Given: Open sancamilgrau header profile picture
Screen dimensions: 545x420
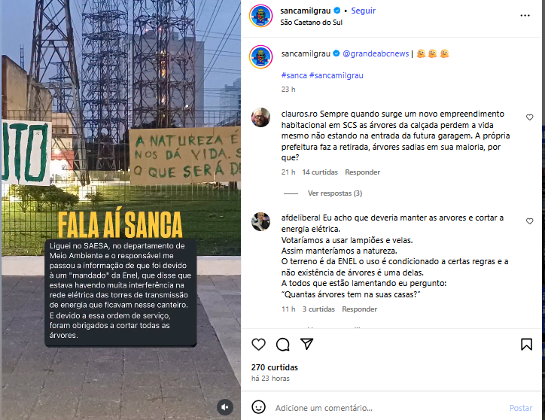Looking at the screenshot, I should tap(260, 16).
